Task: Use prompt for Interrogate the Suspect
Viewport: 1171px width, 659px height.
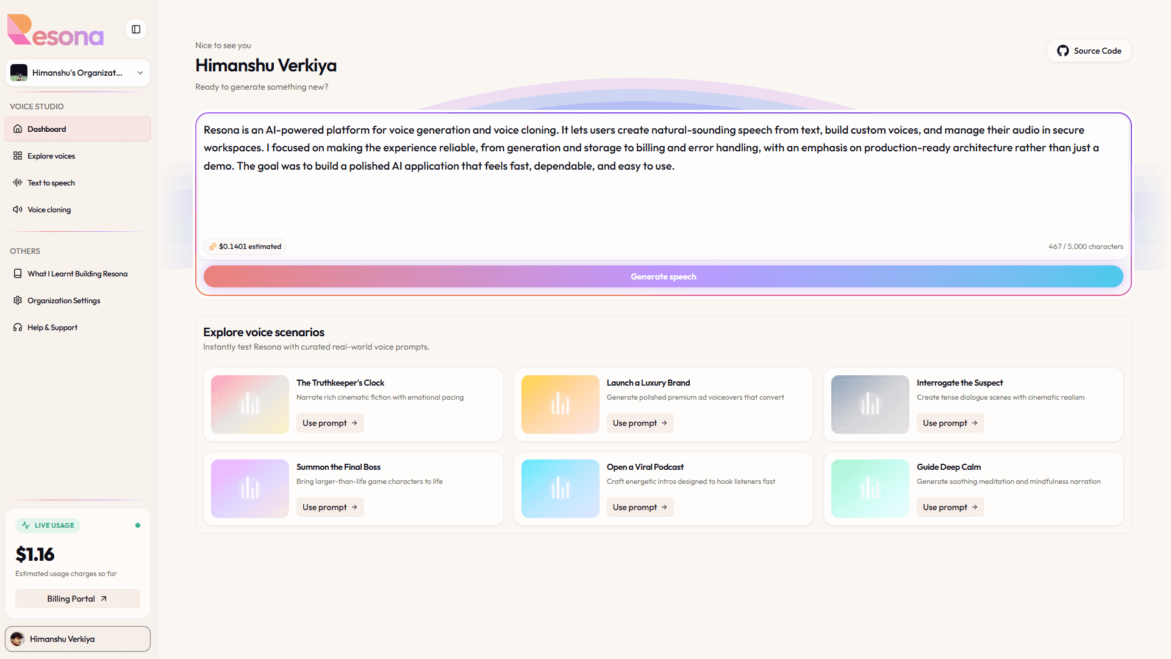Action: pyautogui.click(x=950, y=423)
